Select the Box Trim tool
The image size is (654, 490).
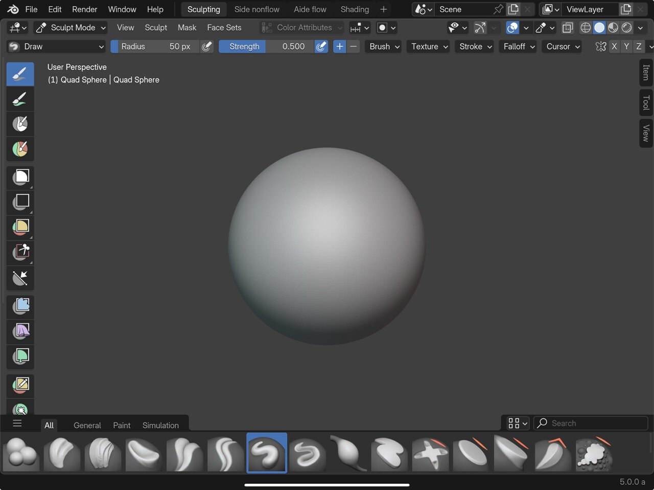coord(20,253)
